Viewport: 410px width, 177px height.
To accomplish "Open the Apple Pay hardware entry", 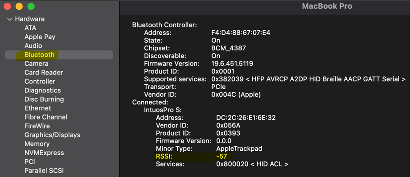I will point(40,37).
